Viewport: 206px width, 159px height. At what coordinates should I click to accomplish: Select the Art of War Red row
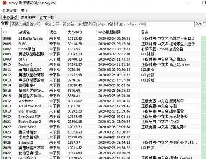point(101,106)
